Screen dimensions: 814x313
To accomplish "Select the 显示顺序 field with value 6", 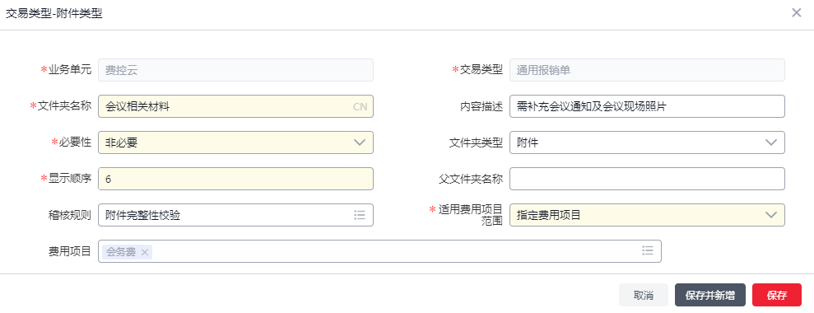I will point(235,179).
